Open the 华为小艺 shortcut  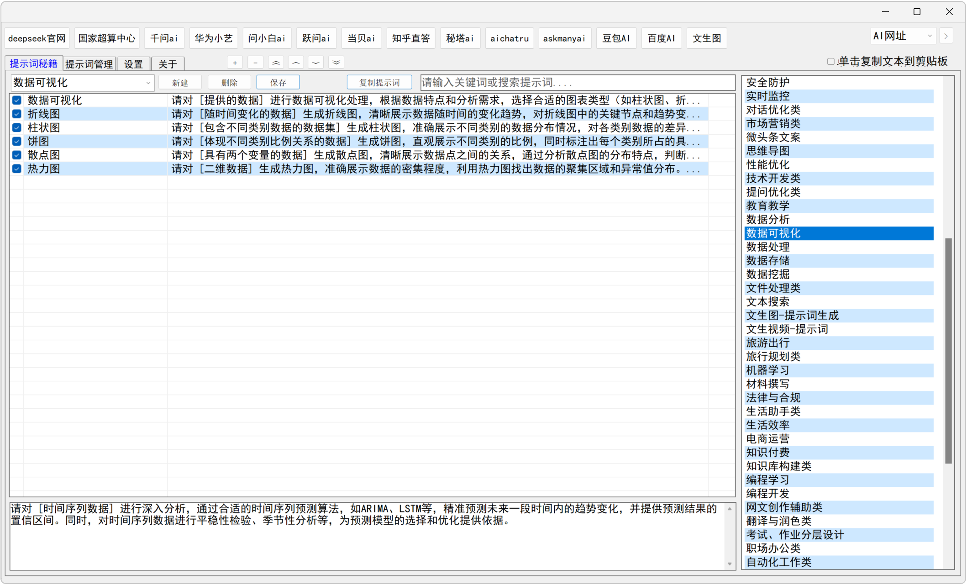214,38
